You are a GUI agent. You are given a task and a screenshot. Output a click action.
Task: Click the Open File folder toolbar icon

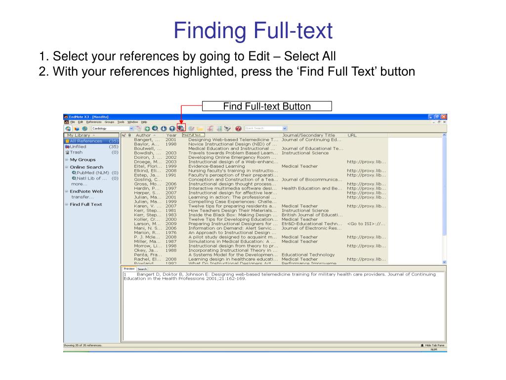pyautogui.click(x=200, y=129)
